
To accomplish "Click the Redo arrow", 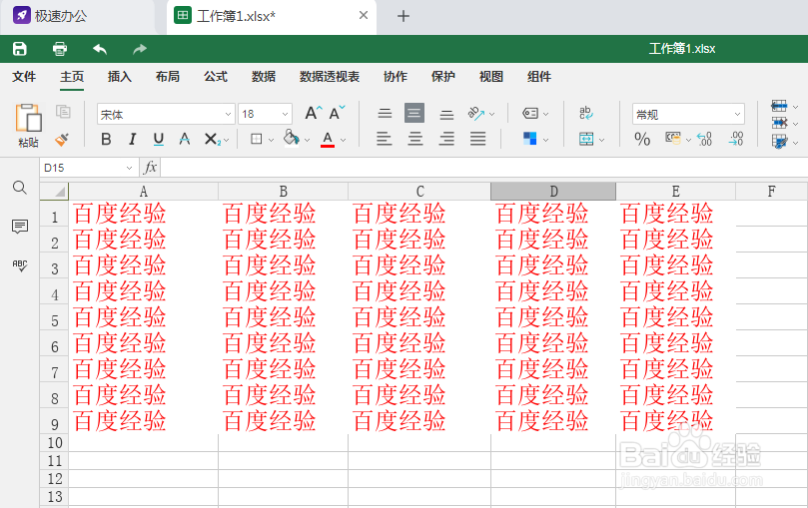I will click(x=140, y=49).
